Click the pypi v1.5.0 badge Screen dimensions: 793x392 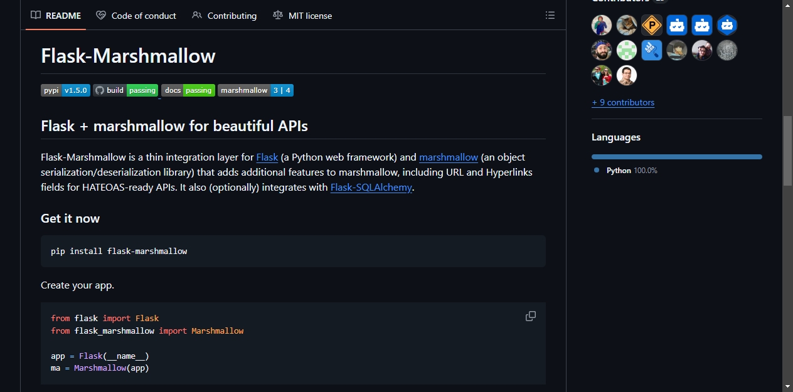pyautogui.click(x=66, y=90)
